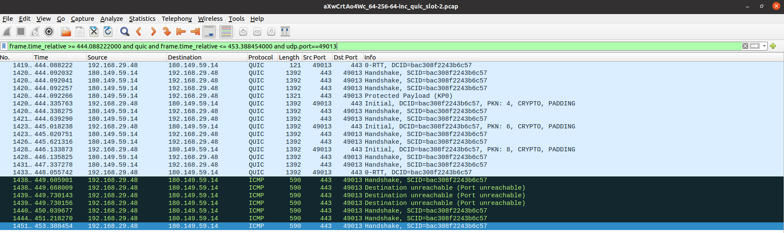Minimize the Wireshark window
This screenshot has width=784, height=233.
[x=747, y=6]
